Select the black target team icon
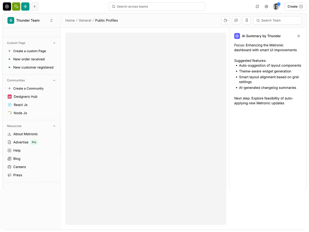The width and height of the screenshot is (309, 232). coord(7,6)
